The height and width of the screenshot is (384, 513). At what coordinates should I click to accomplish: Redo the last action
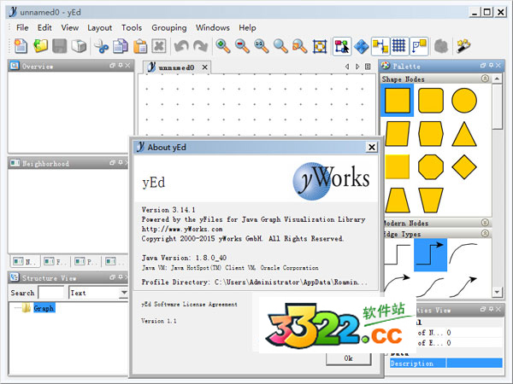coord(200,46)
